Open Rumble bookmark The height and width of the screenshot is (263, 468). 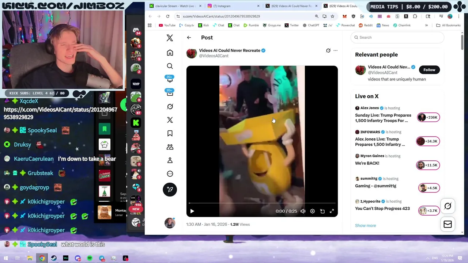point(251,25)
